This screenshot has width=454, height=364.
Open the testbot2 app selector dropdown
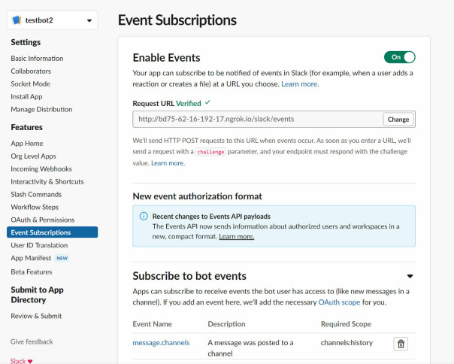[53, 20]
